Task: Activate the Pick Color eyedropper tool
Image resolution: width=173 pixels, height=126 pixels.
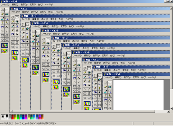Action: (x=2, y=18)
